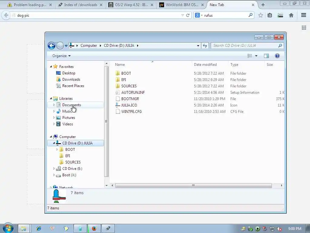Select WIN7PE.CFG file

131,112
